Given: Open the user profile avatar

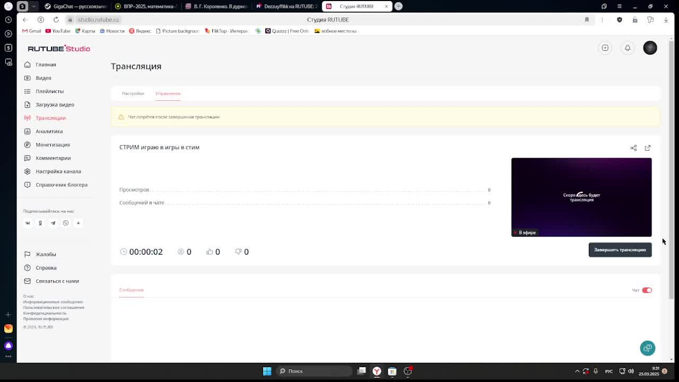Looking at the screenshot, I should click(650, 48).
